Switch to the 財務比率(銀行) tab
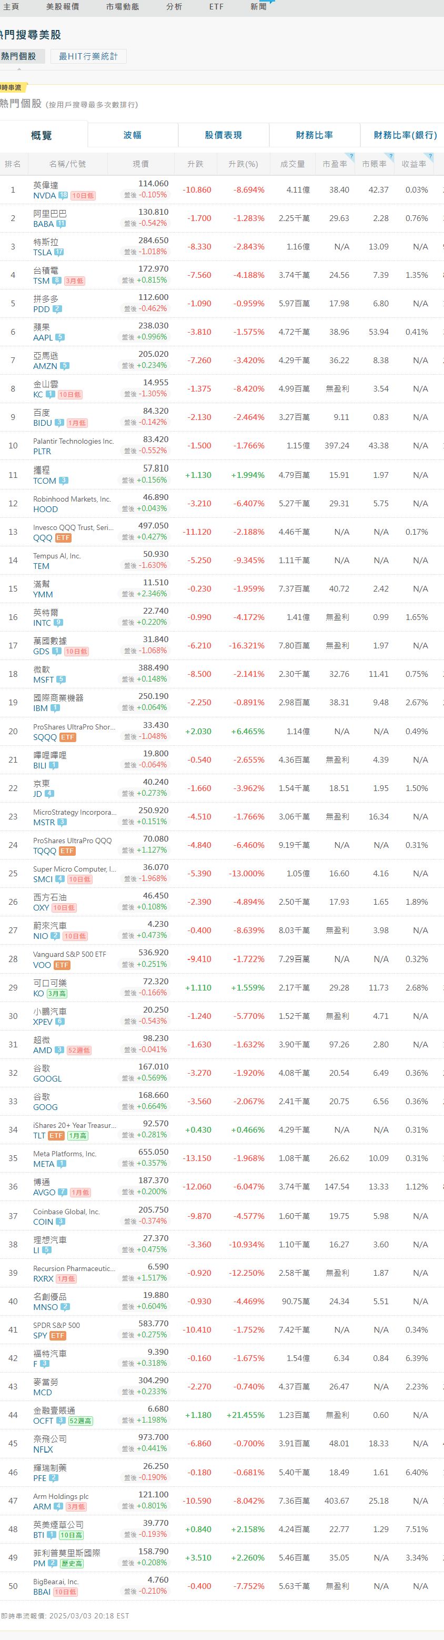This screenshot has height=1640, width=444. [x=405, y=136]
